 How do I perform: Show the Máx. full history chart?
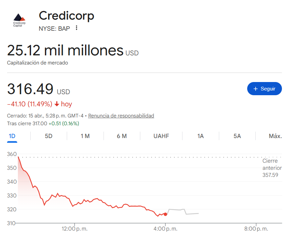275,136
